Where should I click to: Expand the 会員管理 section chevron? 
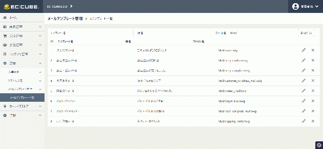click(40, 45)
